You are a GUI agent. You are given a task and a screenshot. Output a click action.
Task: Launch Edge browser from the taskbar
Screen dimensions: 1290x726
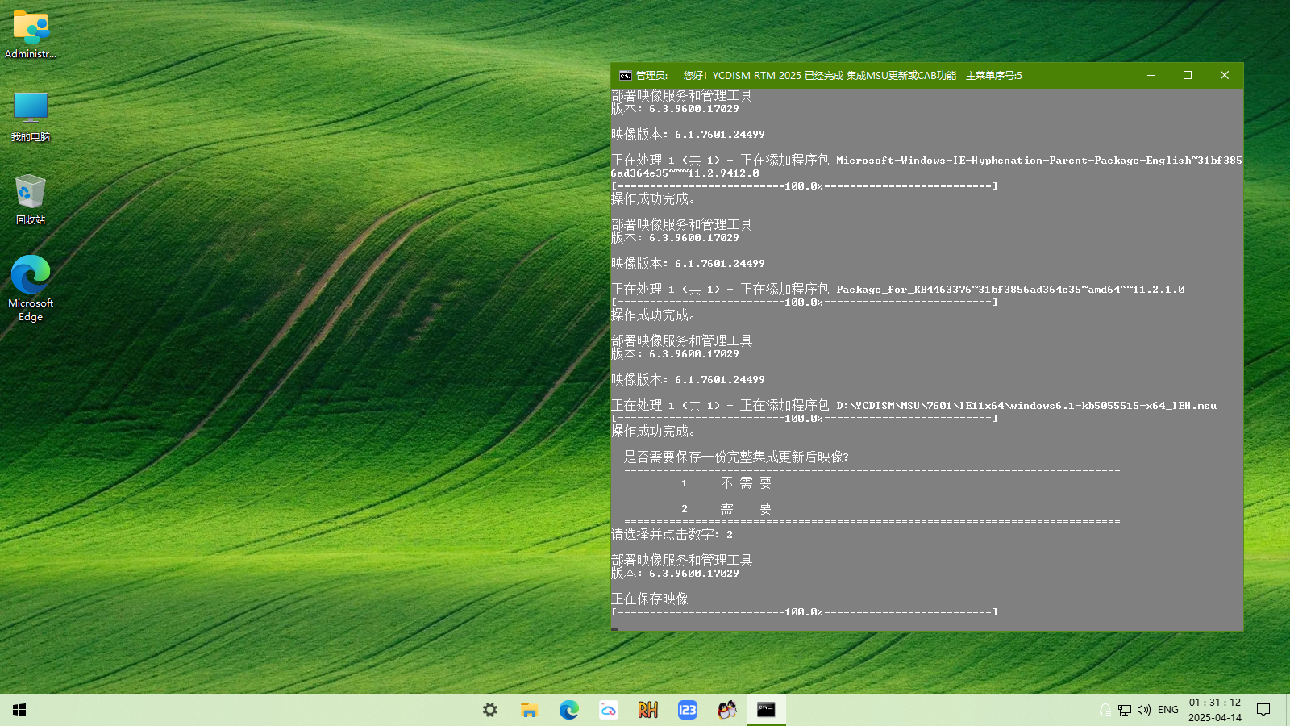pyautogui.click(x=569, y=710)
